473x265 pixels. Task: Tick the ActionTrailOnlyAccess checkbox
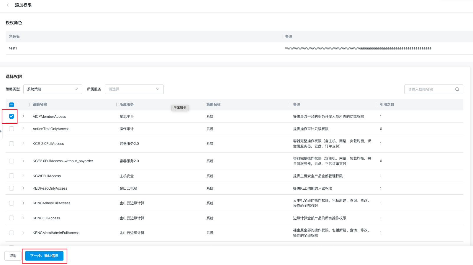12,129
